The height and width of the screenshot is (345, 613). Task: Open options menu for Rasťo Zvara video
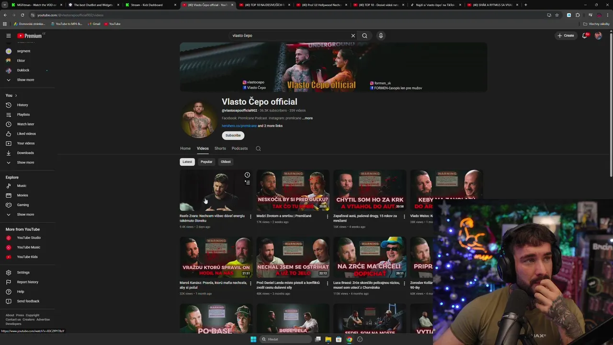click(x=250, y=217)
